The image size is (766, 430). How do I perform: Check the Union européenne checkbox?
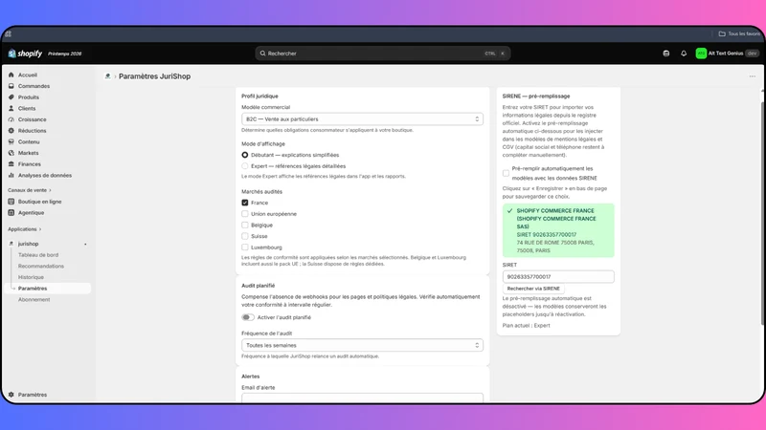point(245,214)
